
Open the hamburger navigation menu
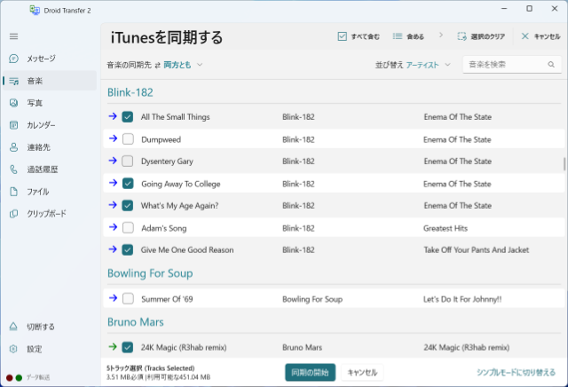[14, 36]
